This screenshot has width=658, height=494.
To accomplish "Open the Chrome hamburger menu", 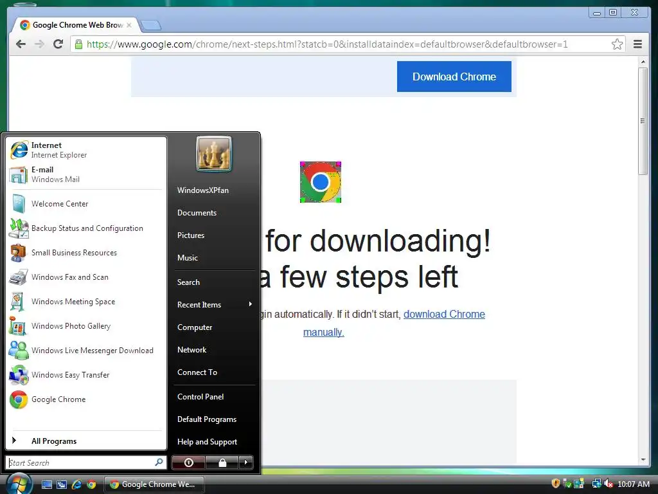I will [637, 44].
